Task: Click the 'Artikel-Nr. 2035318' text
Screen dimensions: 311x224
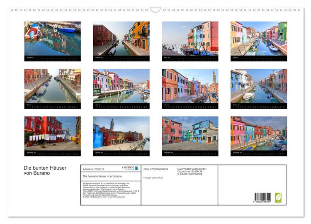Action: (93, 169)
